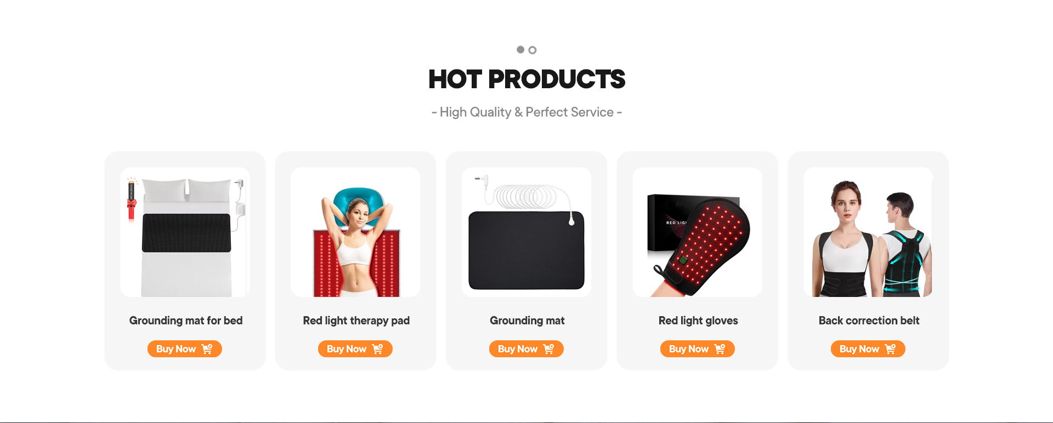This screenshot has height=423, width=1053.
Task: Click cart icon under Red light therapy pad
Action: click(x=378, y=349)
